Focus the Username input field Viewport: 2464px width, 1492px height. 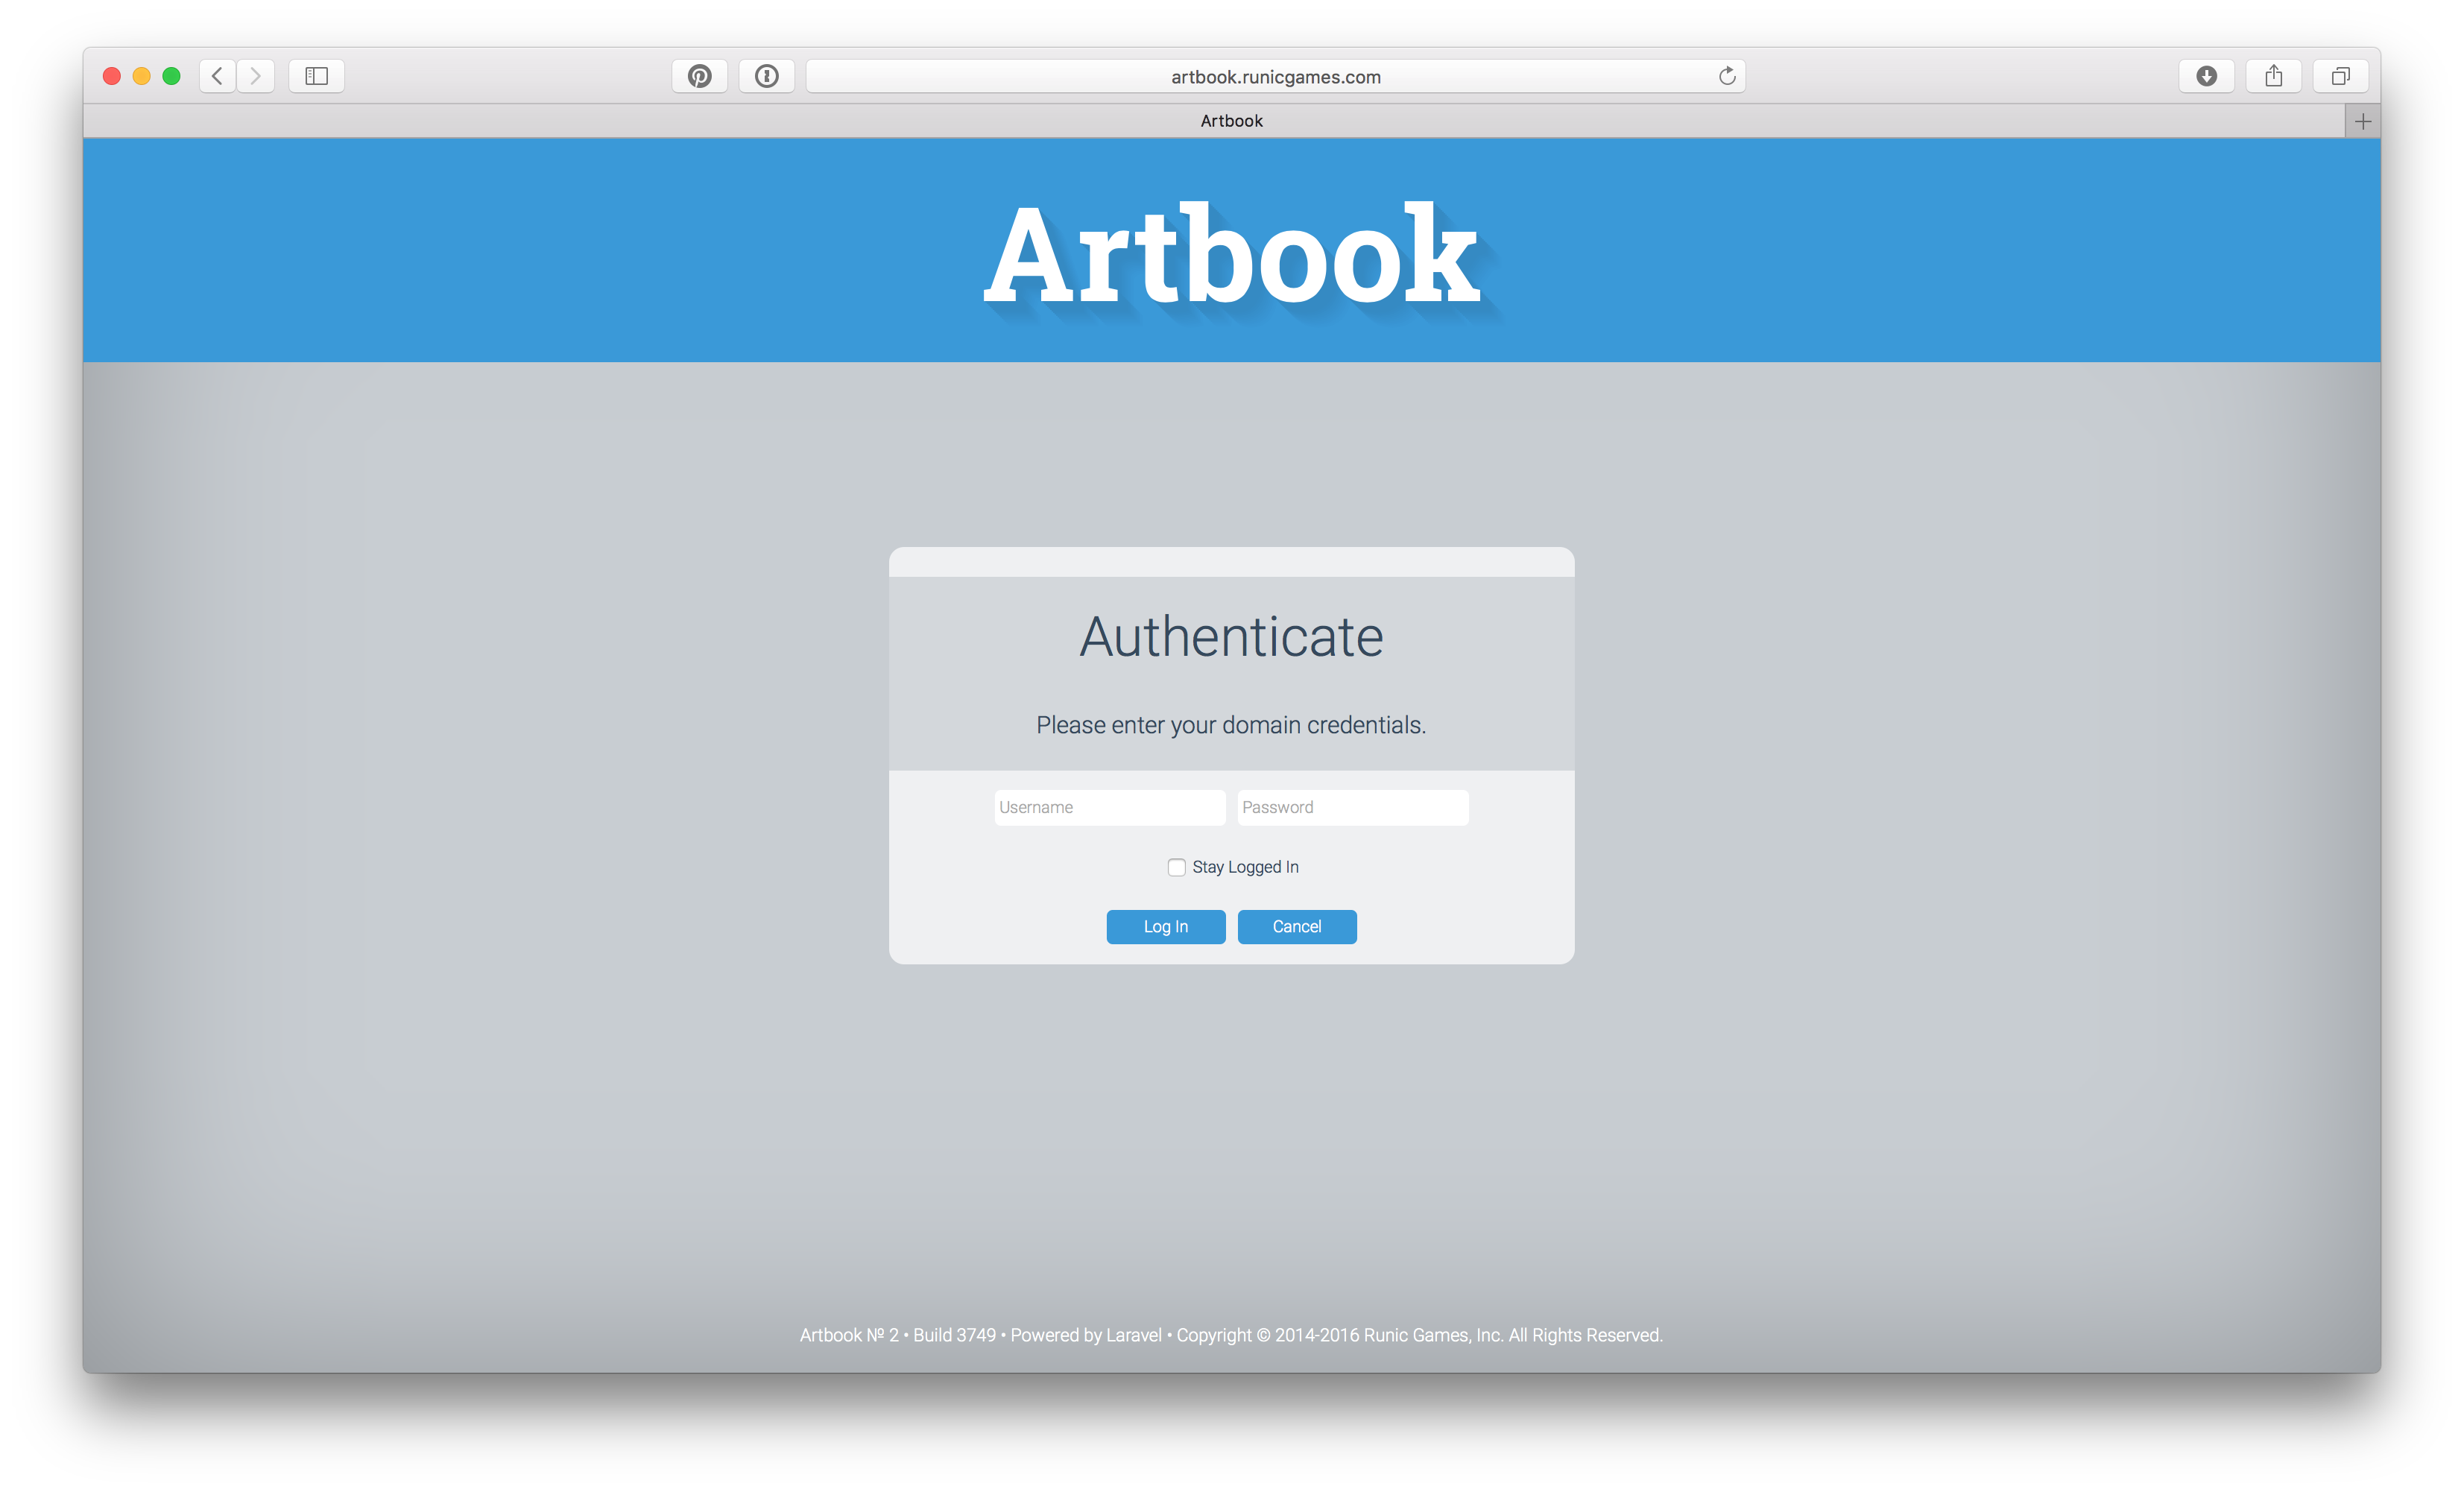1109,807
